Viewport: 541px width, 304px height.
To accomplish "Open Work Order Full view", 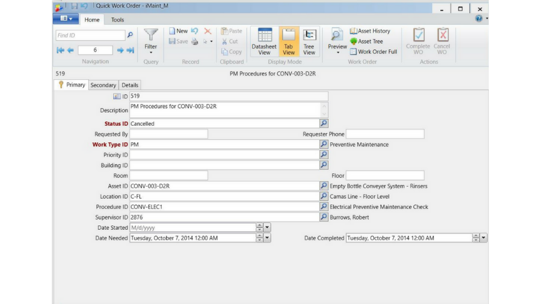I will pyautogui.click(x=373, y=52).
